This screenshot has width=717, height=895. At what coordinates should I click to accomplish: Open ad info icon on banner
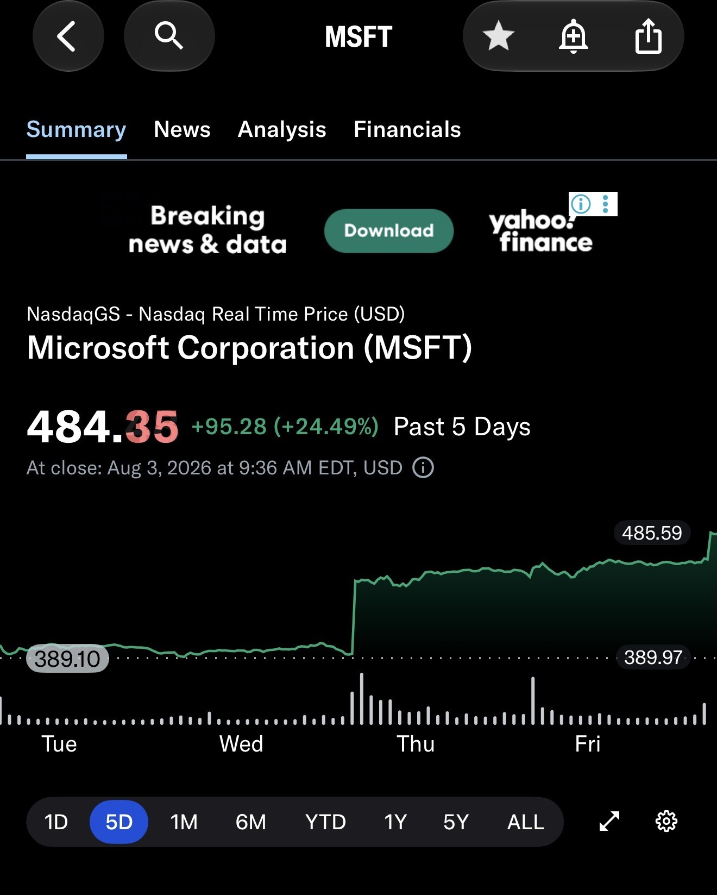point(581,204)
